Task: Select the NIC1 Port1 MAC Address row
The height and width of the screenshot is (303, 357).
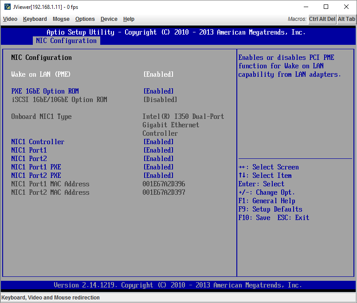Action: coord(50,184)
